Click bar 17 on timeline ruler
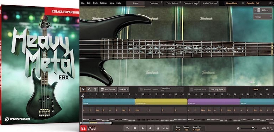274x132 pixels. [189, 94]
